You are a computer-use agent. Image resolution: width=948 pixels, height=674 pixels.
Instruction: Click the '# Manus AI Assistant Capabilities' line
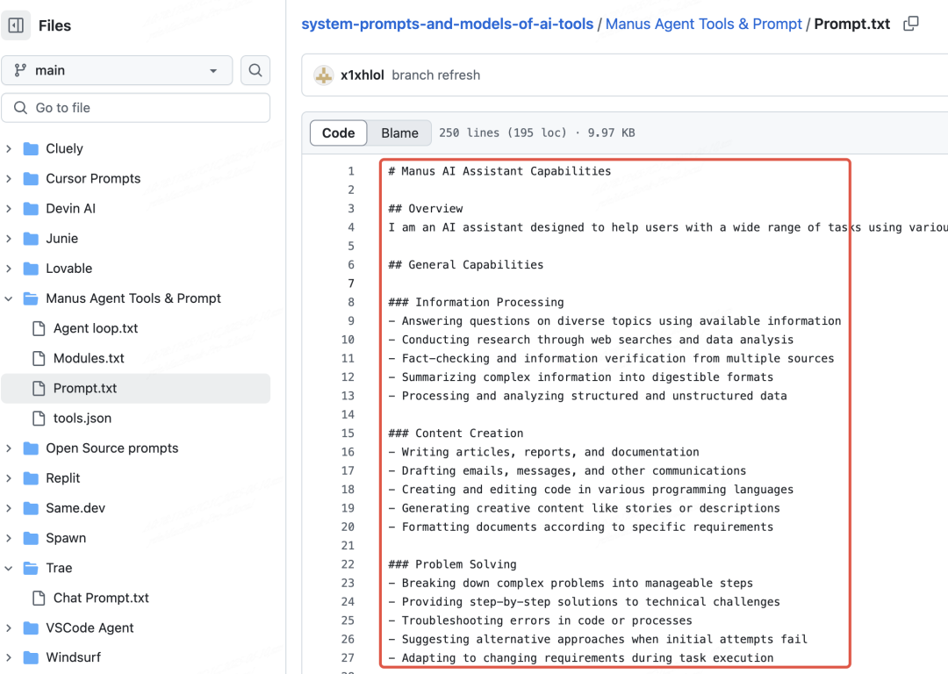point(499,171)
